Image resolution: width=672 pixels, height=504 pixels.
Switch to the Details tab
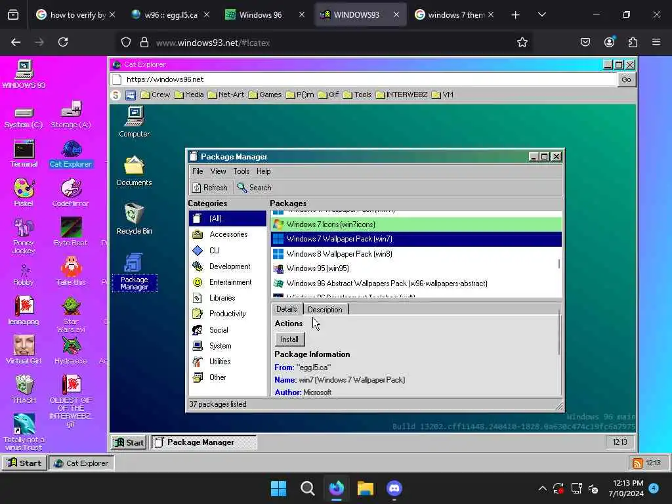pos(287,309)
